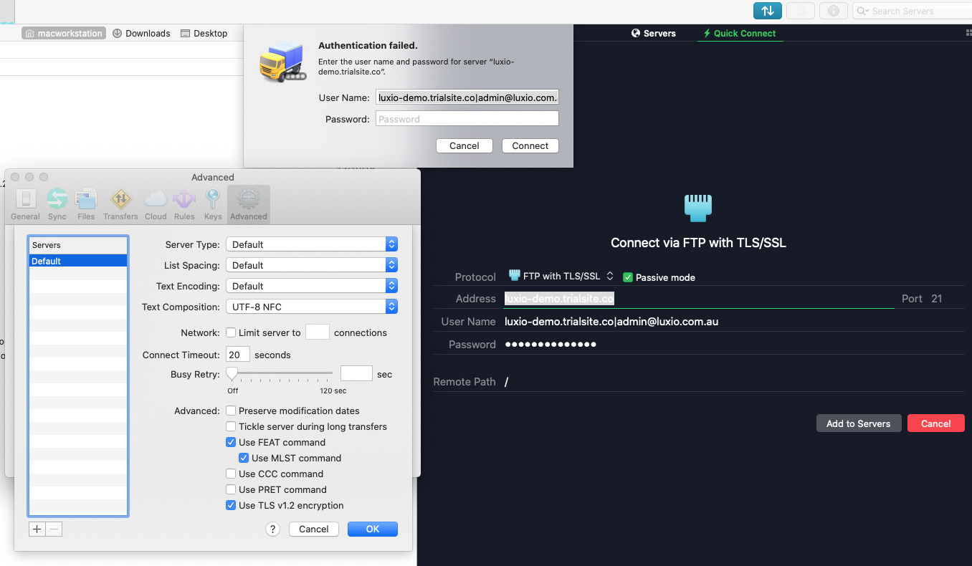This screenshot has width=972, height=566.
Task: Expand the Server Type dropdown
Action: (x=312, y=245)
